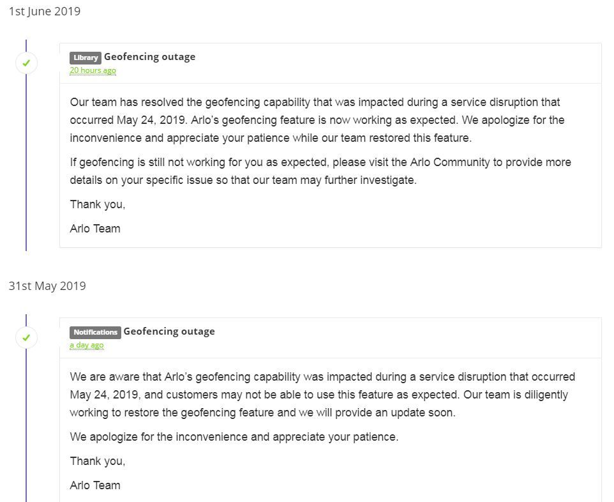Click the timeline line below the 31st May checkmark
Image resolution: width=614 pixels, height=502 pixels.
[x=26, y=425]
